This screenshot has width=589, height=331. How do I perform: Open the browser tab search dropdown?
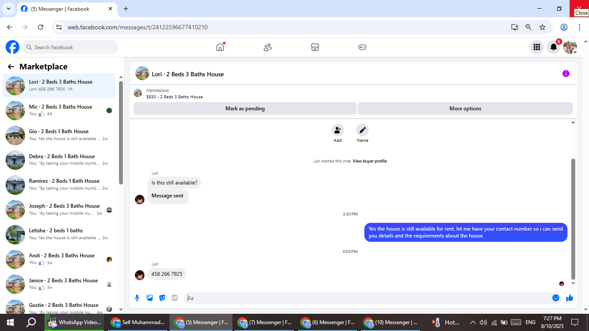click(8, 9)
